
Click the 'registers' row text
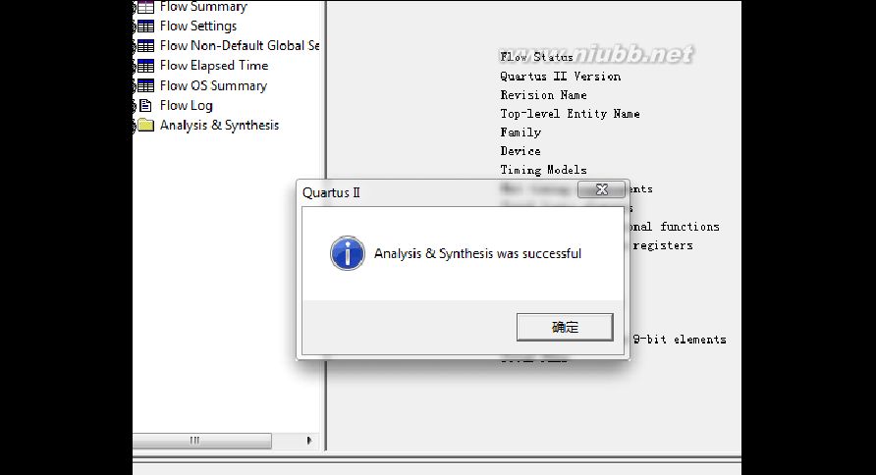(663, 245)
